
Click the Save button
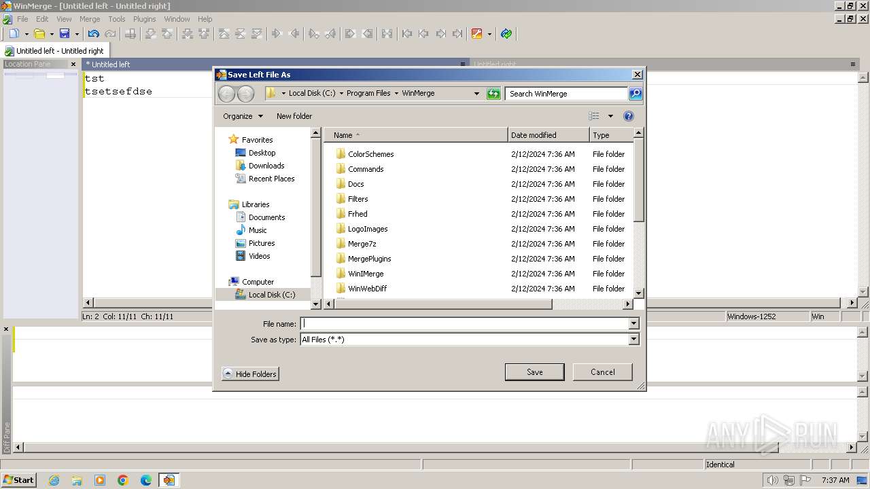coord(535,372)
